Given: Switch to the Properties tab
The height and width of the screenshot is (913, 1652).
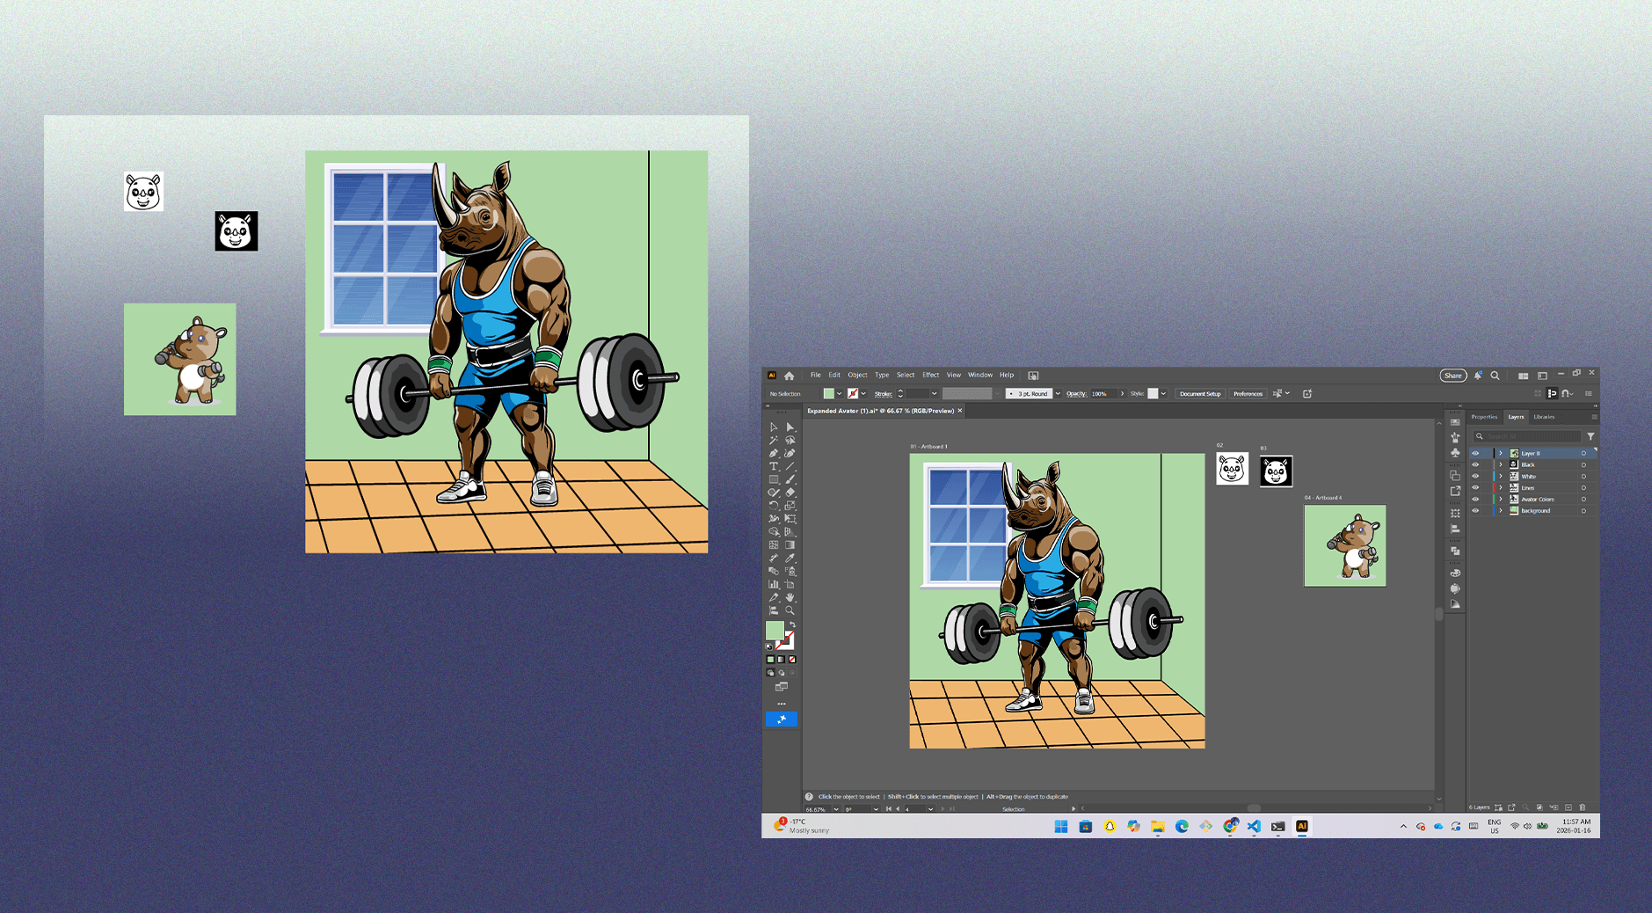Looking at the screenshot, I should point(1484,417).
